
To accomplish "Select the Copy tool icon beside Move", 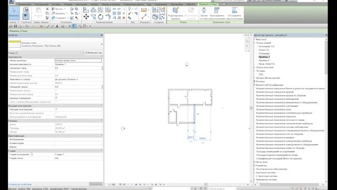I will [x=93, y=17].
